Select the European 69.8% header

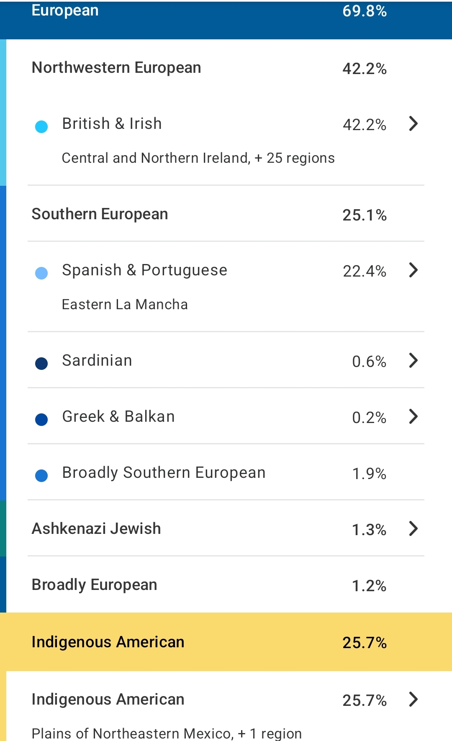pyautogui.click(x=226, y=20)
